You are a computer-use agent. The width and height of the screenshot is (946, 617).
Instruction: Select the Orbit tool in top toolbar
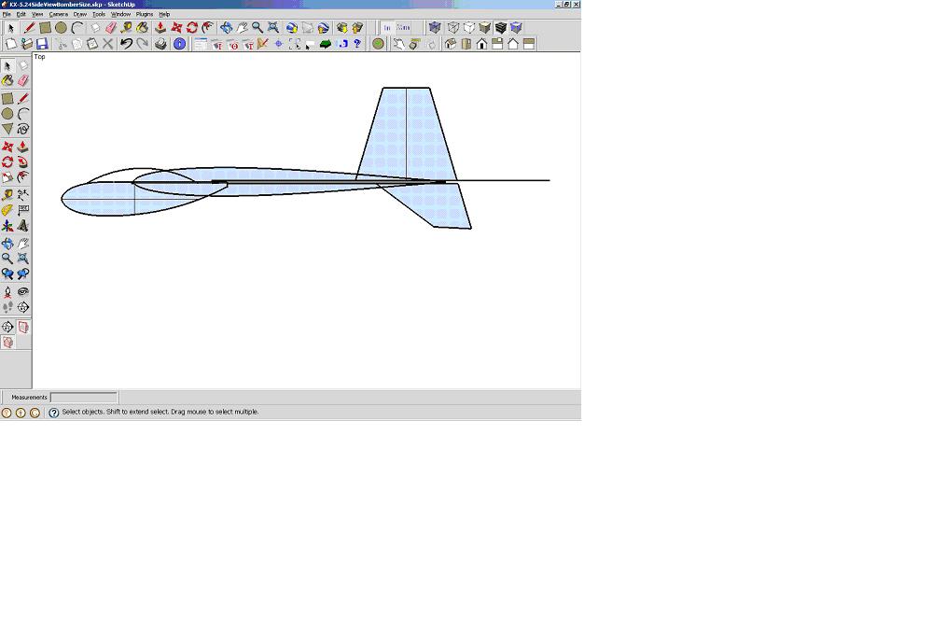[226, 28]
